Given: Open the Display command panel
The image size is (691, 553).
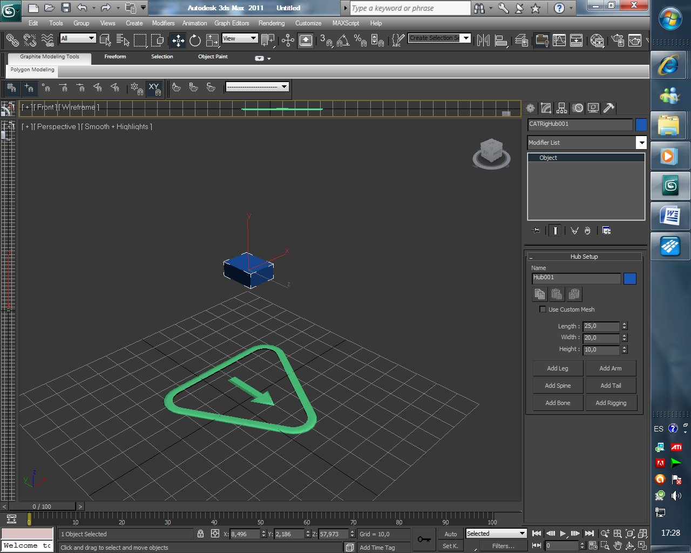Looking at the screenshot, I should [593, 108].
